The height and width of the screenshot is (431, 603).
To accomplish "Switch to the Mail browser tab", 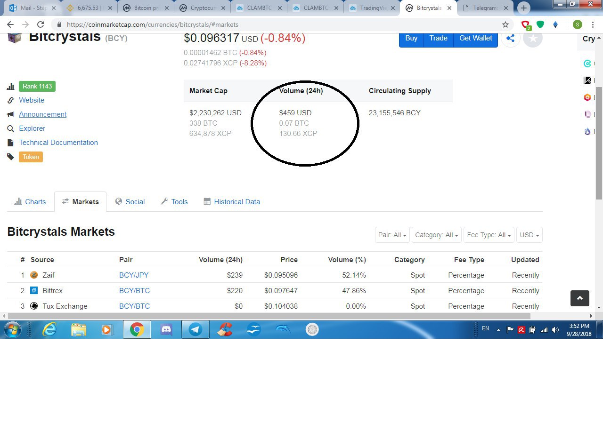I will (33, 8).
